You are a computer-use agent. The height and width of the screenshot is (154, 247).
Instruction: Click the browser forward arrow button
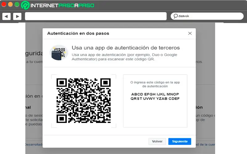(17, 16)
